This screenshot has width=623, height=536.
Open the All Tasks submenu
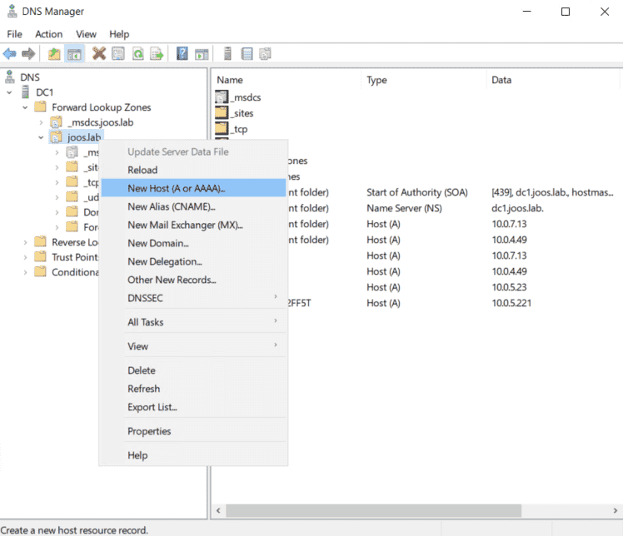[x=193, y=322]
